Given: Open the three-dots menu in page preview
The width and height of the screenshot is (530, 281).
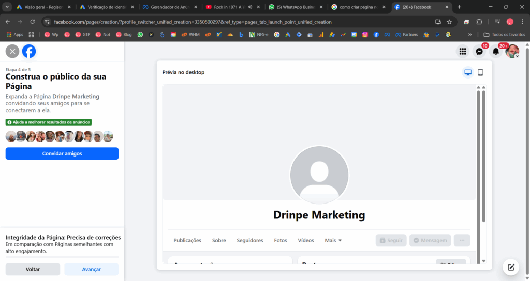Looking at the screenshot, I should pyautogui.click(x=462, y=240).
